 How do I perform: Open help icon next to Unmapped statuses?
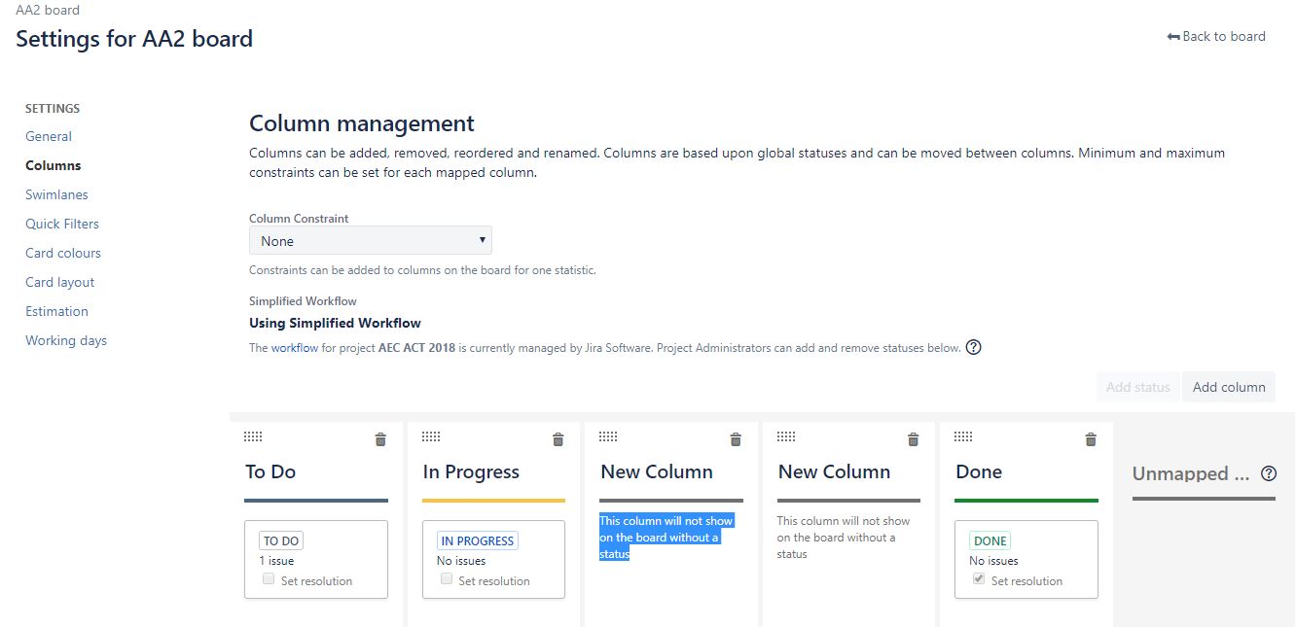tap(1269, 473)
